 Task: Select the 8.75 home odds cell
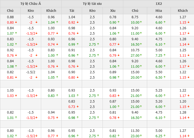[x=135, y=17]
